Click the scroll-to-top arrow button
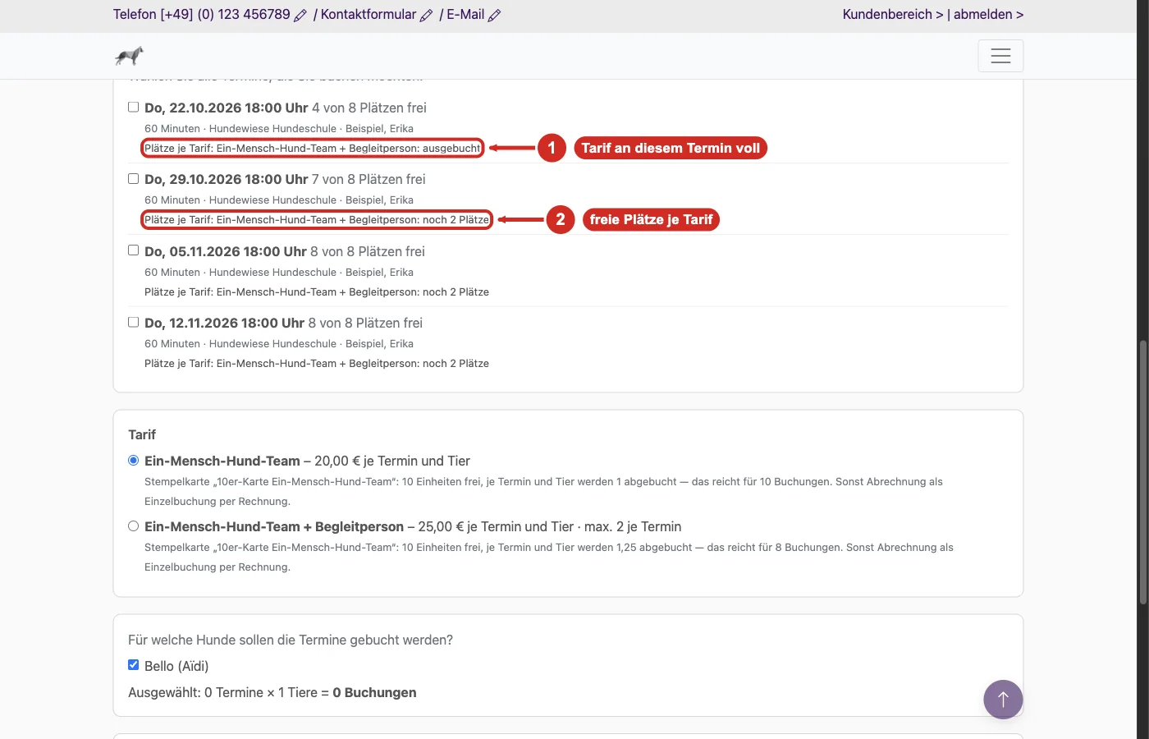Screen dimensions: 1149x739 pyautogui.click(x=1003, y=700)
